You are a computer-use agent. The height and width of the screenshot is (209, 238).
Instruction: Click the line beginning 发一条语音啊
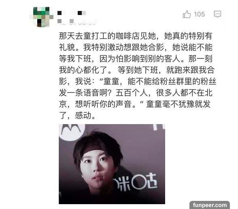click(x=136, y=93)
